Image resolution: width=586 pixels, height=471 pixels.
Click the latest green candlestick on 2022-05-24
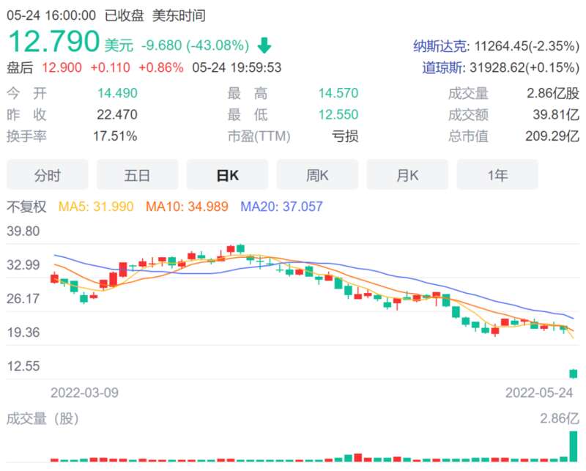point(574,374)
